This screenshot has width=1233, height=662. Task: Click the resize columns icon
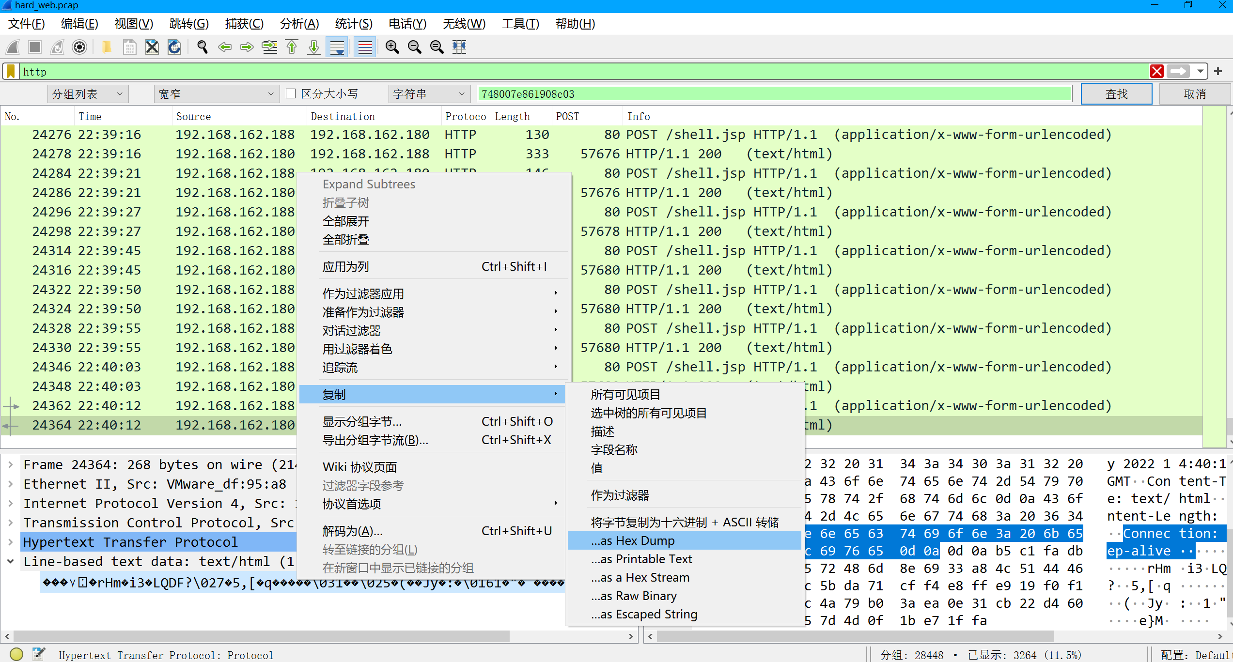(x=459, y=47)
